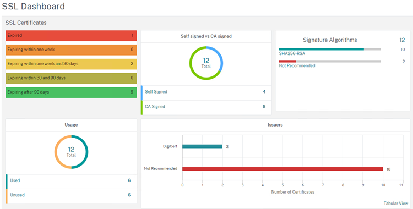The image size is (413, 209).
Task: Click Self Signed count 4
Action: (264, 92)
